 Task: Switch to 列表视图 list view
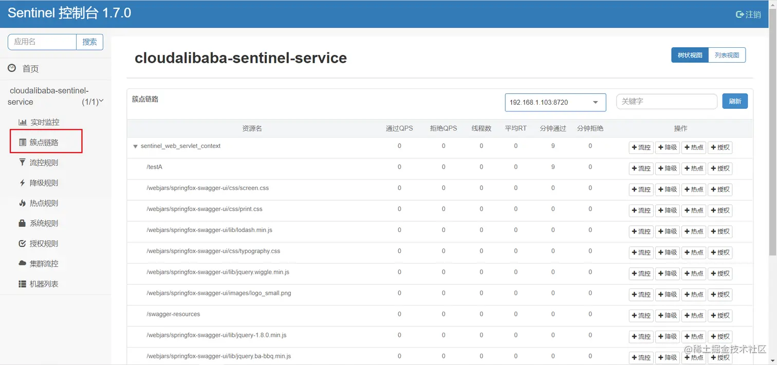(x=727, y=55)
